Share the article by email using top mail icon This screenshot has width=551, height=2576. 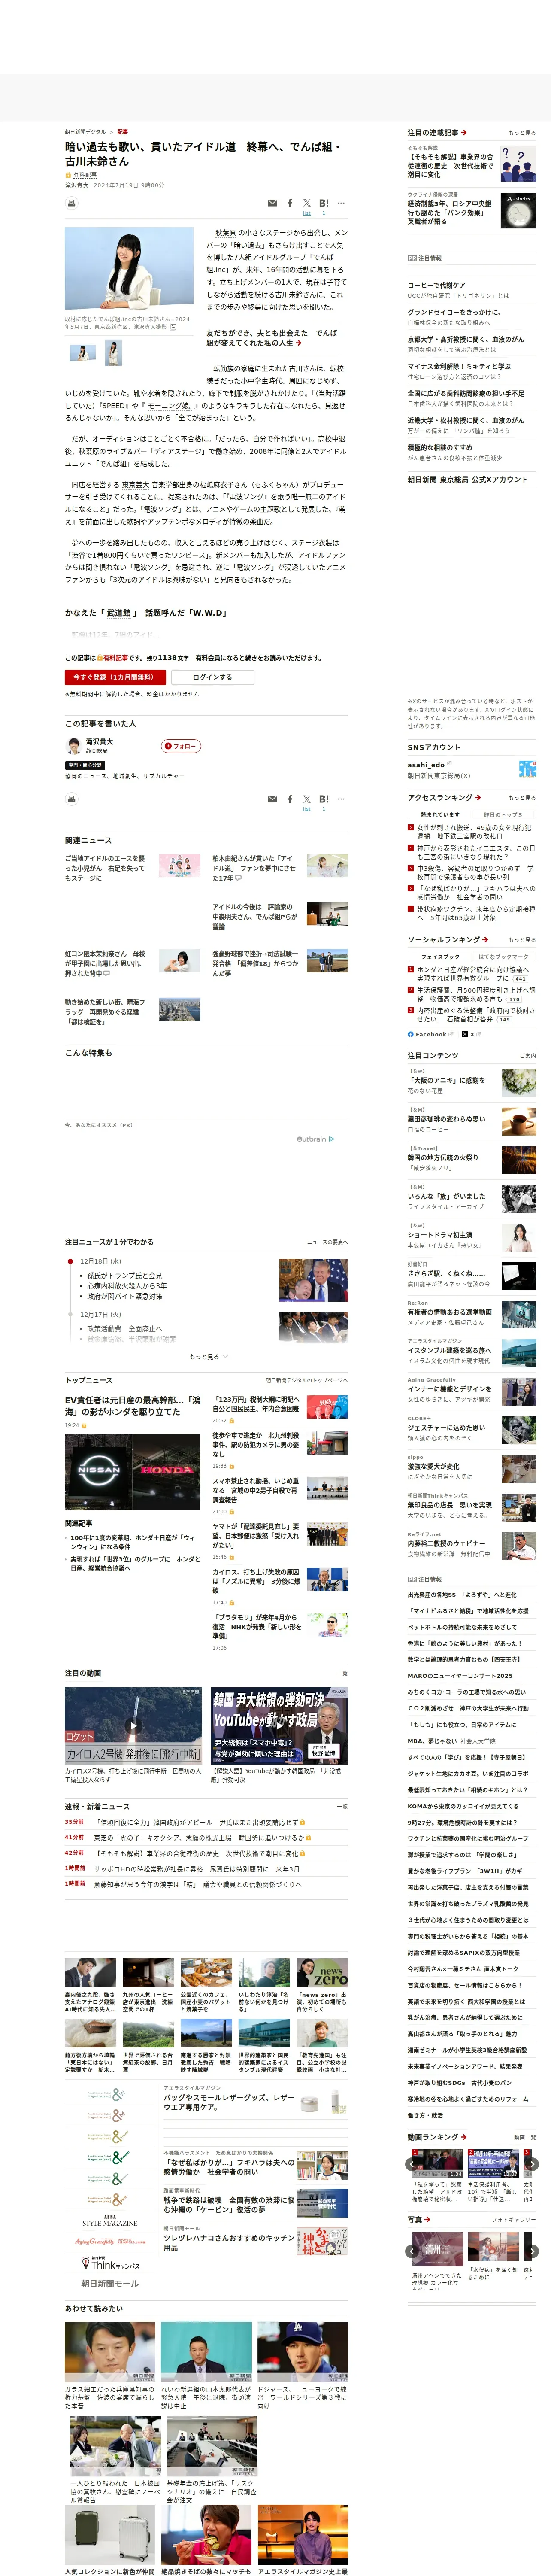tap(272, 203)
